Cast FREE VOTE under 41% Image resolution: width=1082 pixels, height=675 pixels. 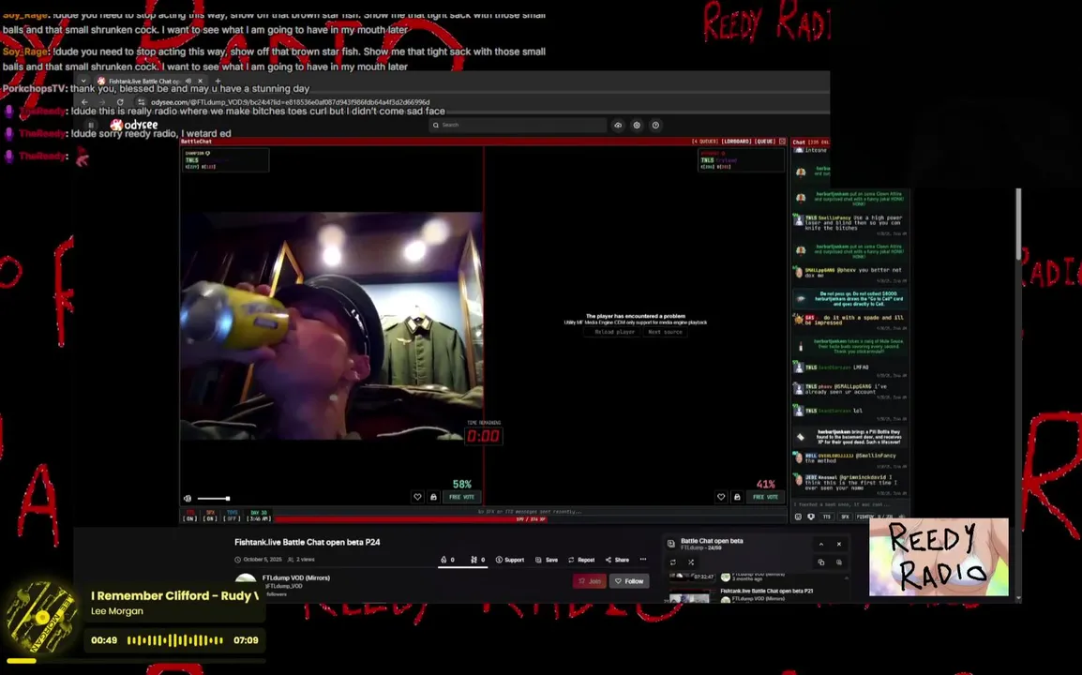pyautogui.click(x=765, y=497)
